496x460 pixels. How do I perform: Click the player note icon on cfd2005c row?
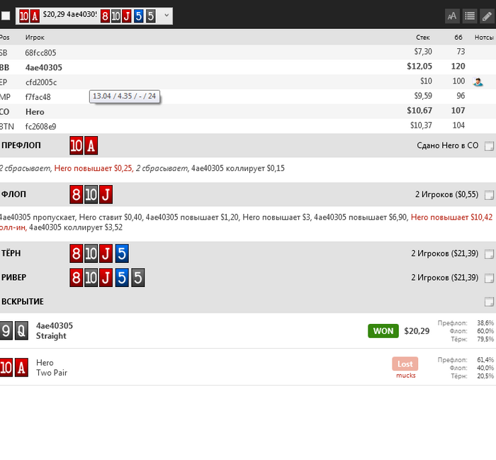[478, 82]
